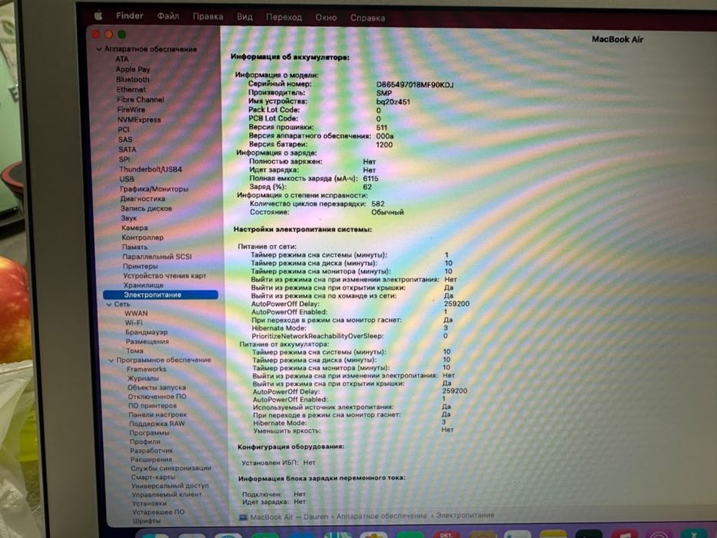Select Смарт-карты in the sidebar
The height and width of the screenshot is (538, 717).
pyautogui.click(x=153, y=477)
